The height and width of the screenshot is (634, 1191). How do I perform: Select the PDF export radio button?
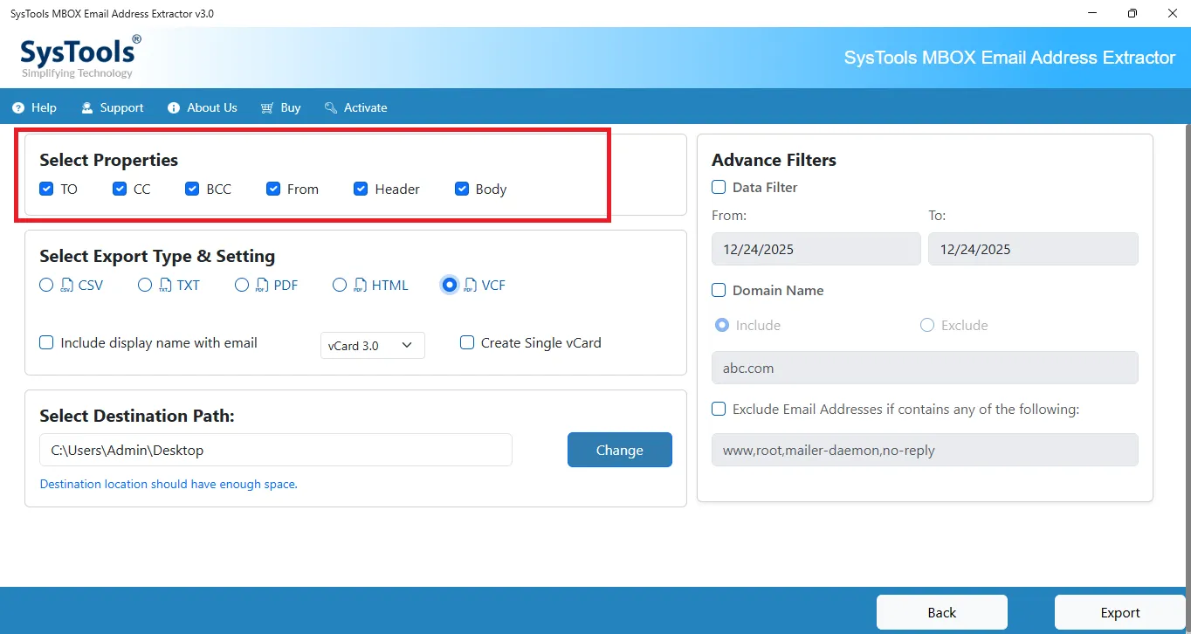pyautogui.click(x=242, y=285)
